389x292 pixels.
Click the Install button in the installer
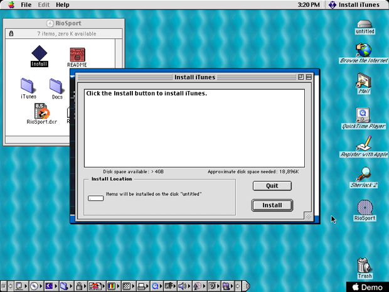click(272, 205)
